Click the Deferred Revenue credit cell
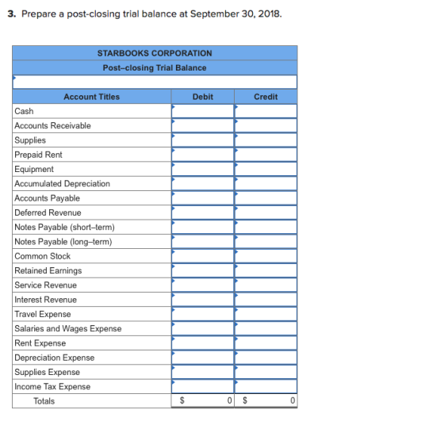This screenshot has height=421, width=444. 266,212
